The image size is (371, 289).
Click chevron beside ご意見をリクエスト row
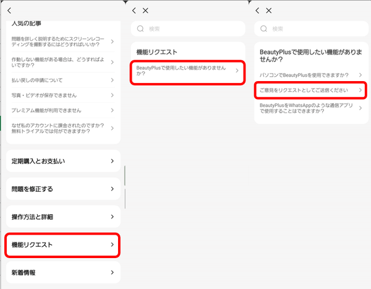360,90
